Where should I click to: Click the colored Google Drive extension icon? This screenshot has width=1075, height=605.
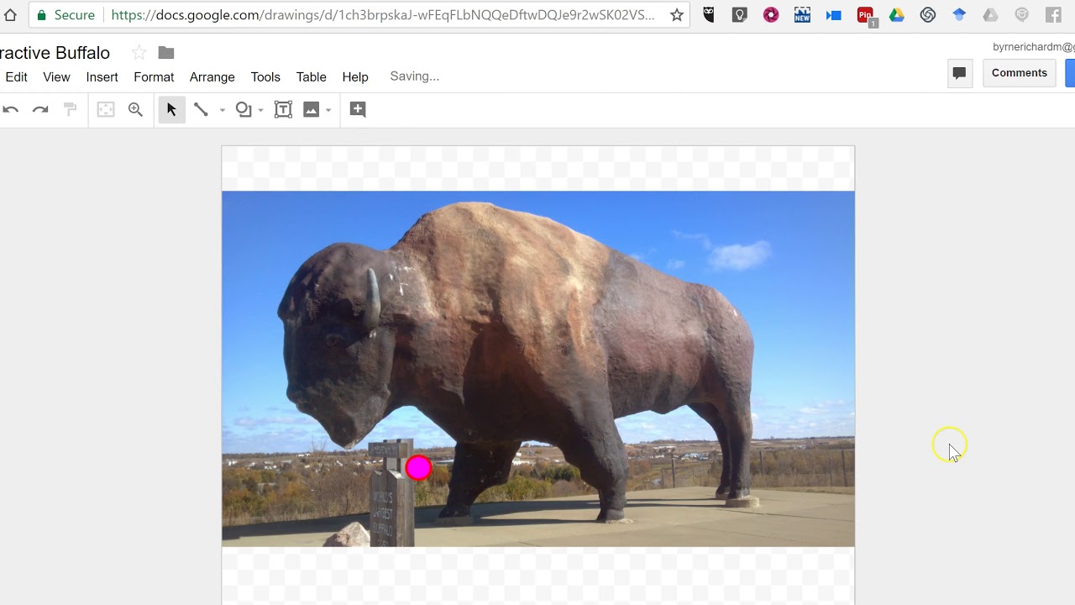coord(897,15)
